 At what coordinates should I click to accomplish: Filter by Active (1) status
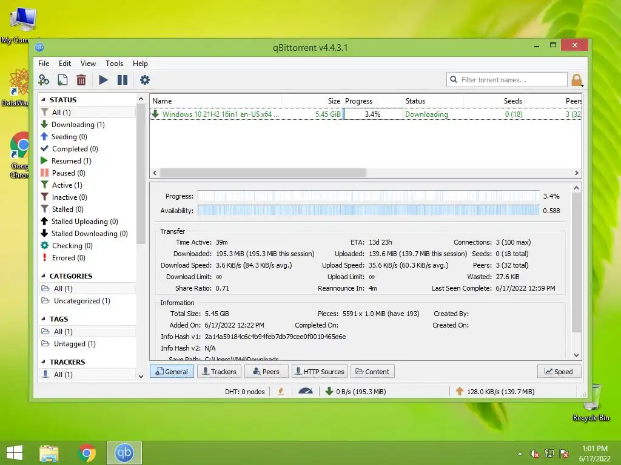(x=67, y=185)
